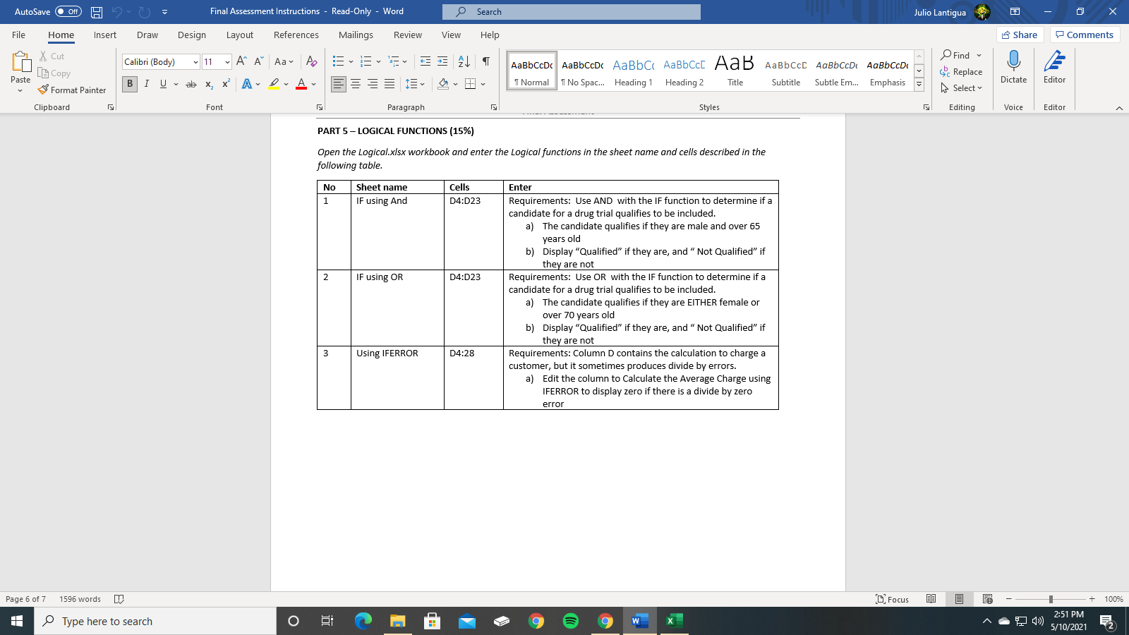
Task: Select the Format Painter tool
Action: tap(73, 90)
